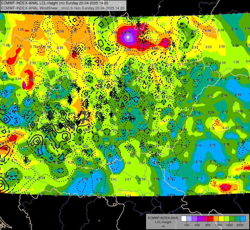Click the map value '9.03'
This screenshot has height=230, width=250.
28,177
